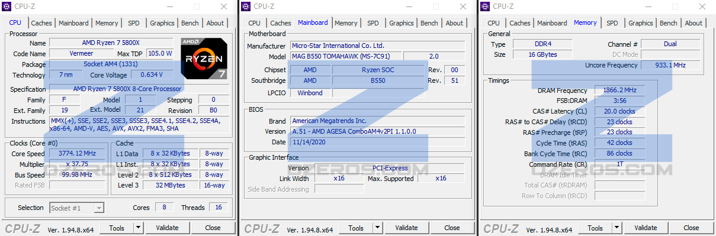This screenshot has height=236, width=716.
Task: Open the Bench tab in the CPU window
Action: [190, 23]
